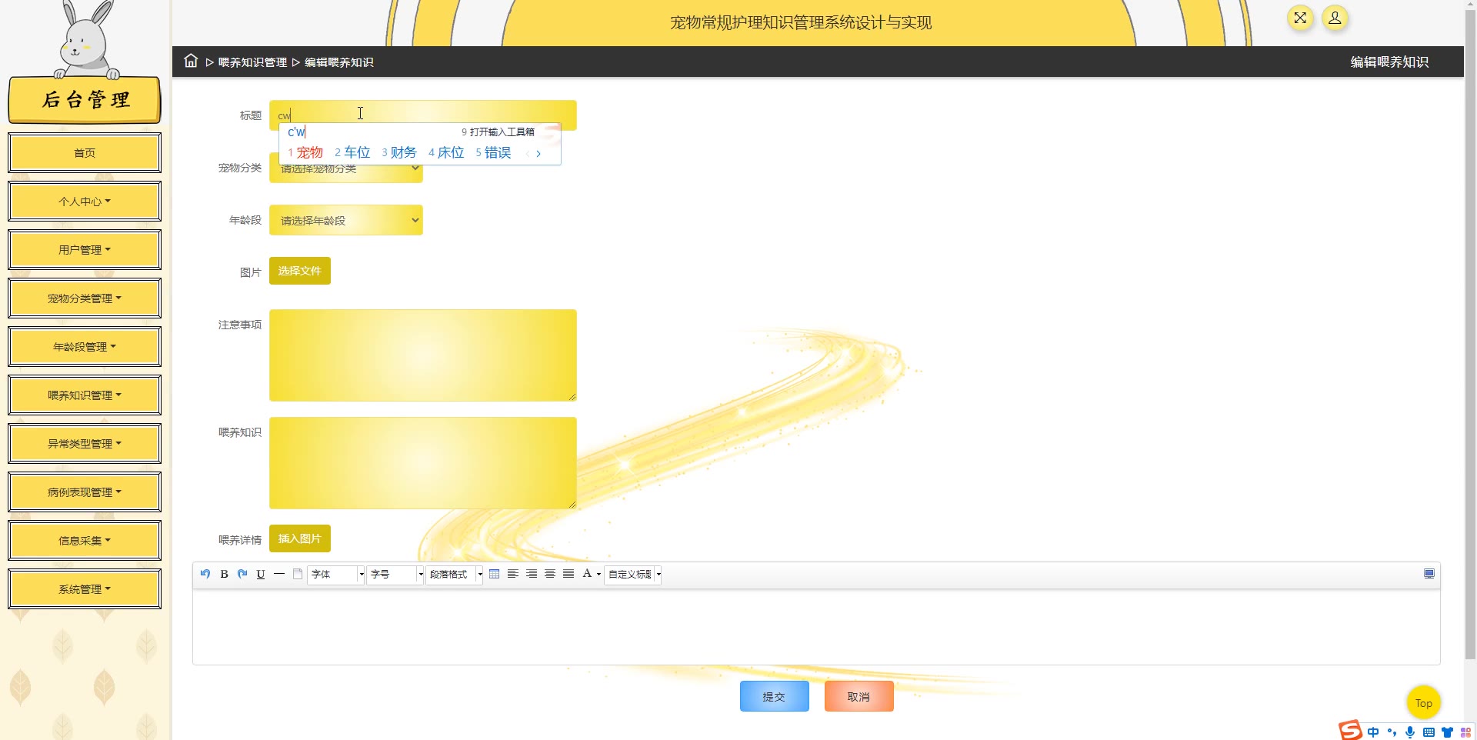Click the font color A icon
Viewport: 1477px width, 740px height.
587,574
